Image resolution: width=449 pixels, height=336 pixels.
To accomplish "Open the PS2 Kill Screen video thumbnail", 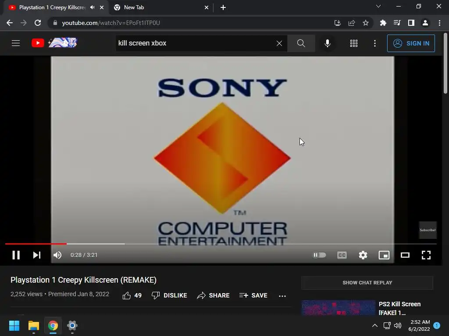I will tap(338, 308).
